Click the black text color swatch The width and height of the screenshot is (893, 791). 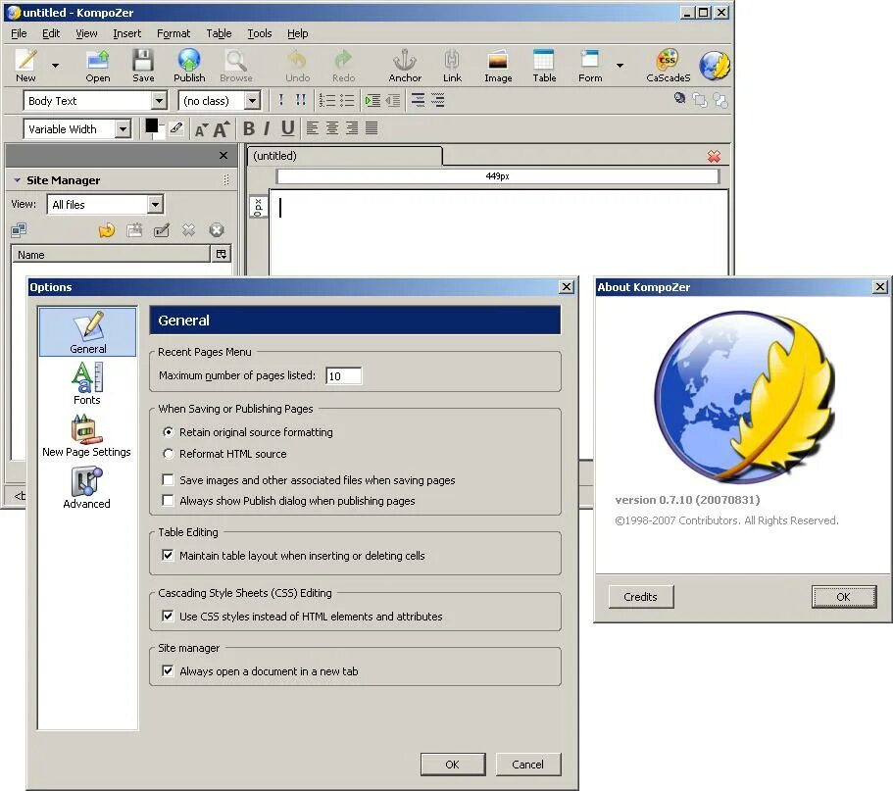(x=152, y=125)
